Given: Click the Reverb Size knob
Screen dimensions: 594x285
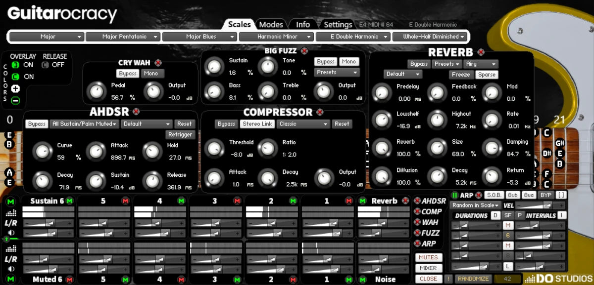Looking at the screenshot, I should pos(437,148).
